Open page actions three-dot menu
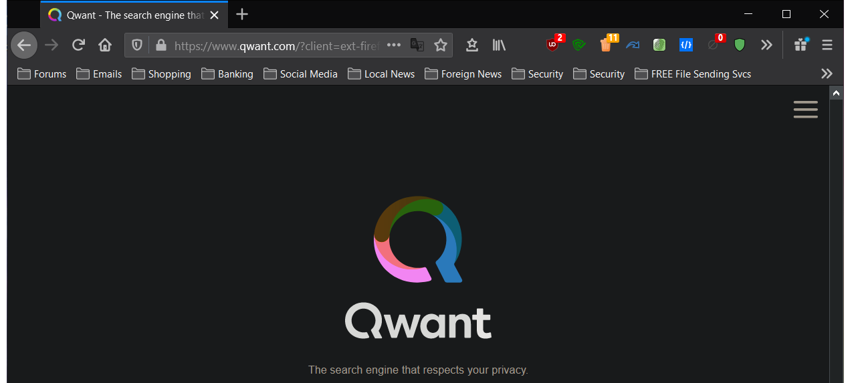This screenshot has height=383, width=856. 394,45
